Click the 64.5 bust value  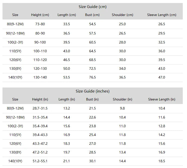(x=92, y=51)
